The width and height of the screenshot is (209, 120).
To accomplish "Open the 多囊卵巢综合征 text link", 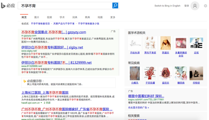I will pyautogui.click(x=181, y=54).
